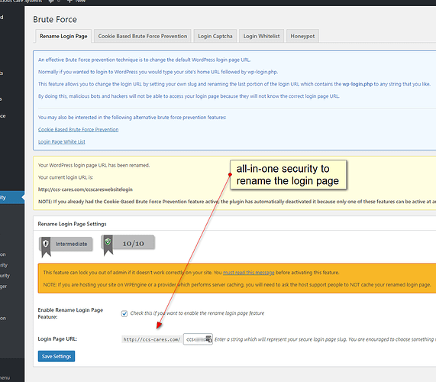The height and width of the screenshot is (382, 436).
Task: Open the Login Captcha tab
Action: coord(215,36)
